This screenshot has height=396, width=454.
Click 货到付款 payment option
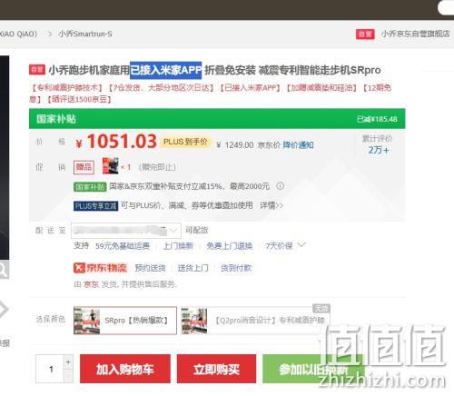point(236,268)
